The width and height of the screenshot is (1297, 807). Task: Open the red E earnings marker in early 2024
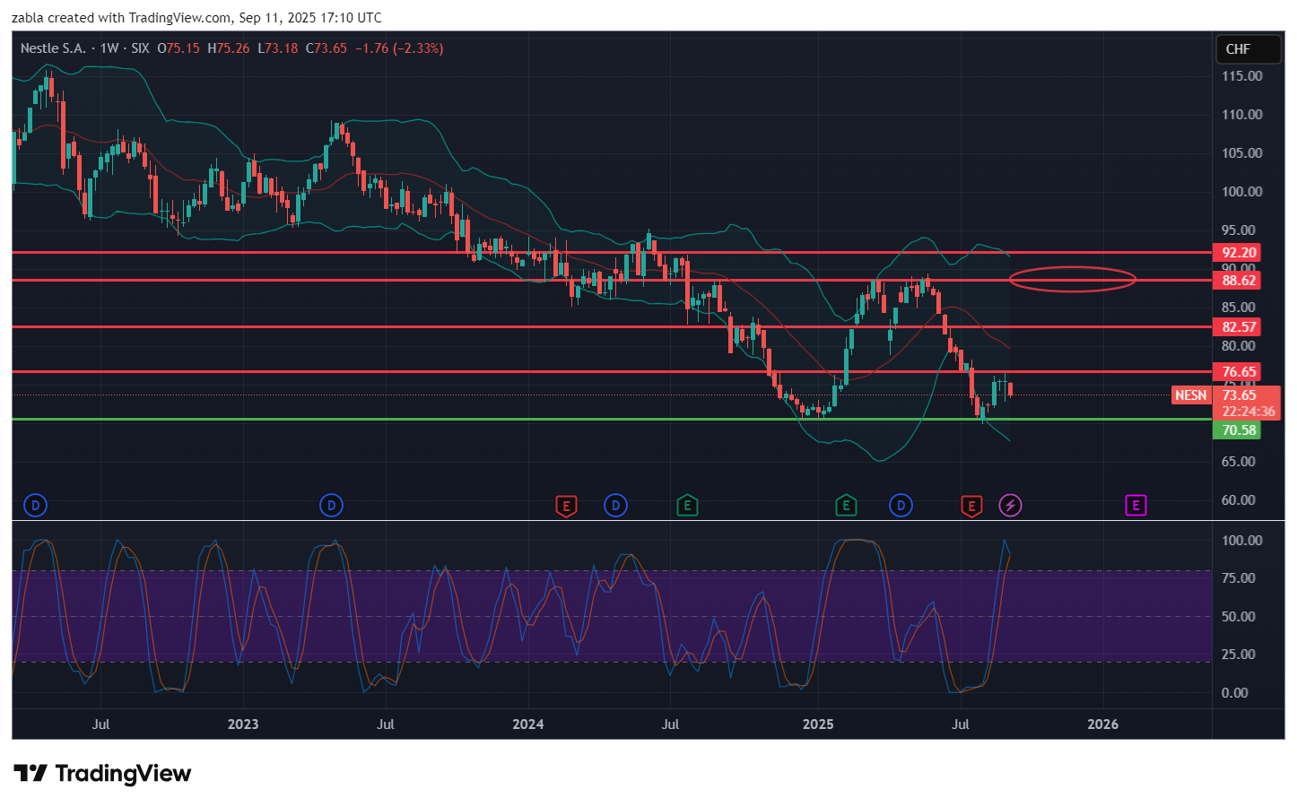(566, 506)
